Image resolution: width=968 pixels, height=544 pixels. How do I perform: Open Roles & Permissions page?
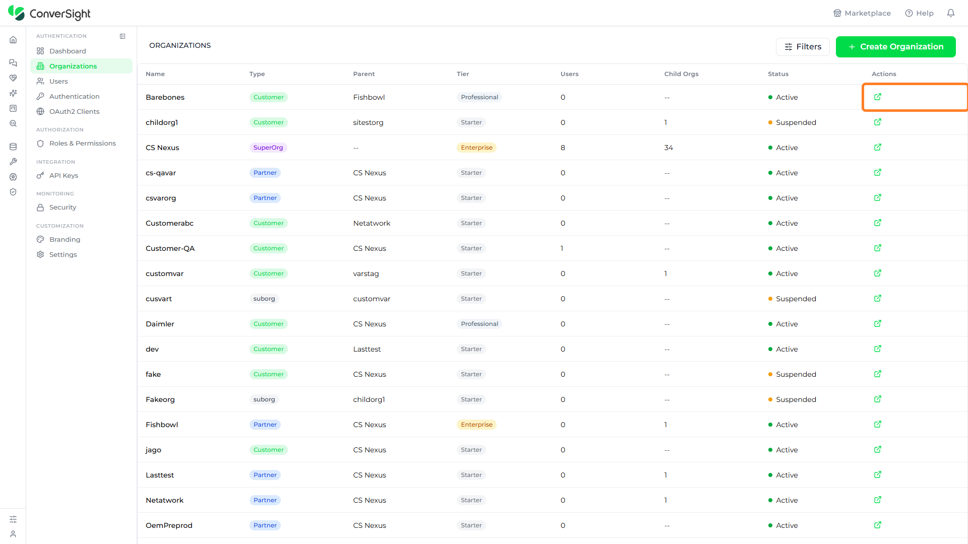[x=81, y=143]
